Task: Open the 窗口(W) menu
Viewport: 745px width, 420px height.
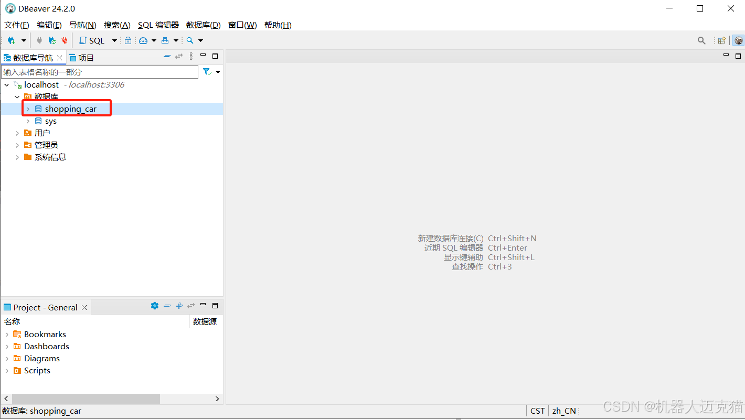Action: [x=242, y=25]
